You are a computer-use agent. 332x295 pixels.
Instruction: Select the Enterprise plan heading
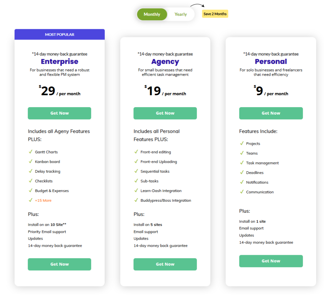pos(59,62)
